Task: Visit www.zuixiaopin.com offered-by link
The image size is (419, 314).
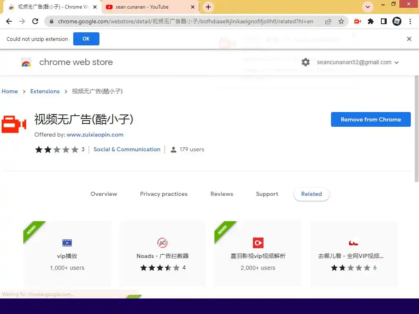Action: [x=95, y=135]
